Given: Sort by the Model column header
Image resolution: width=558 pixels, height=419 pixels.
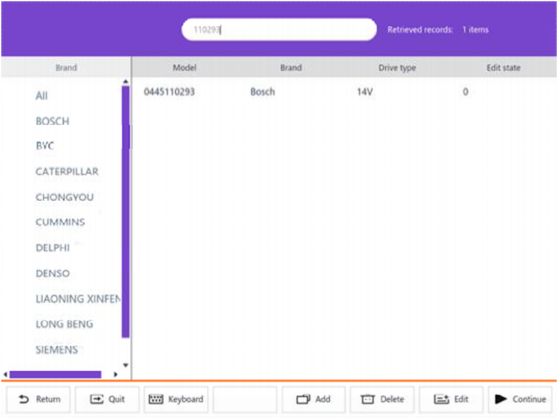Looking at the screenshot, I should click(x=185, y=68).
